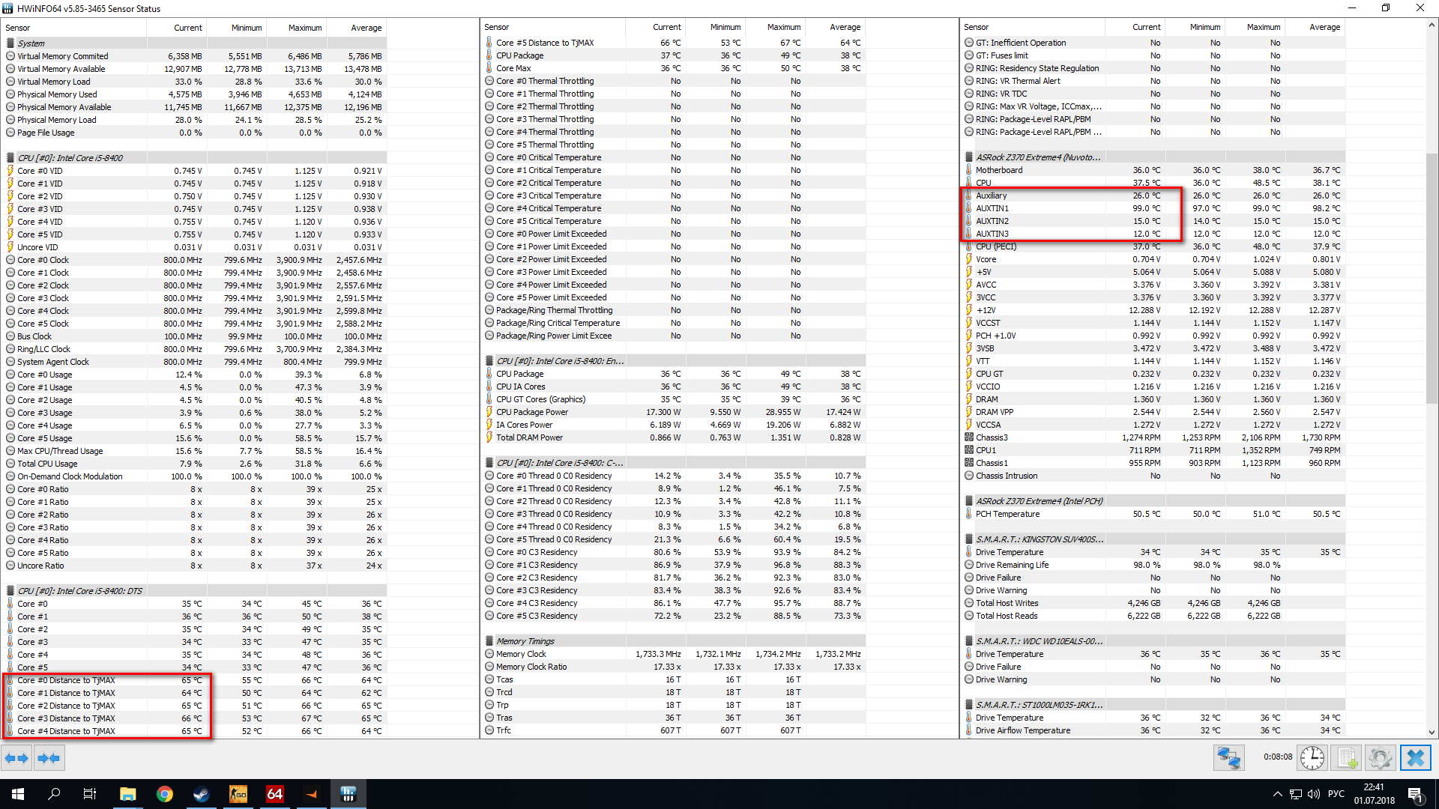
Task: Click the Sensor column header in middle panel
Action: (497, 27)
